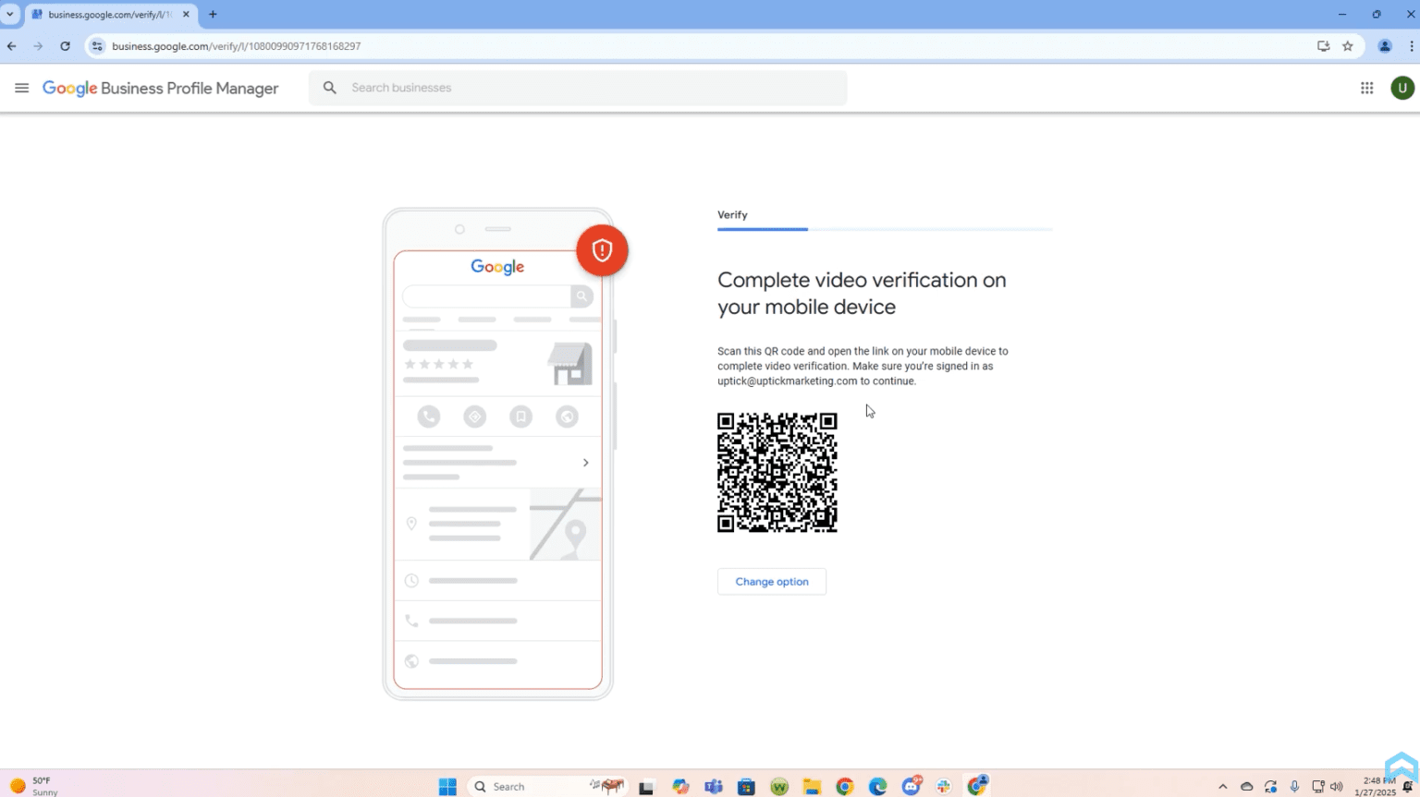Viewport: 1420px width, 797px height.
Task: Click the OneDrive cloud tray icon
Action: [1246, 787]
